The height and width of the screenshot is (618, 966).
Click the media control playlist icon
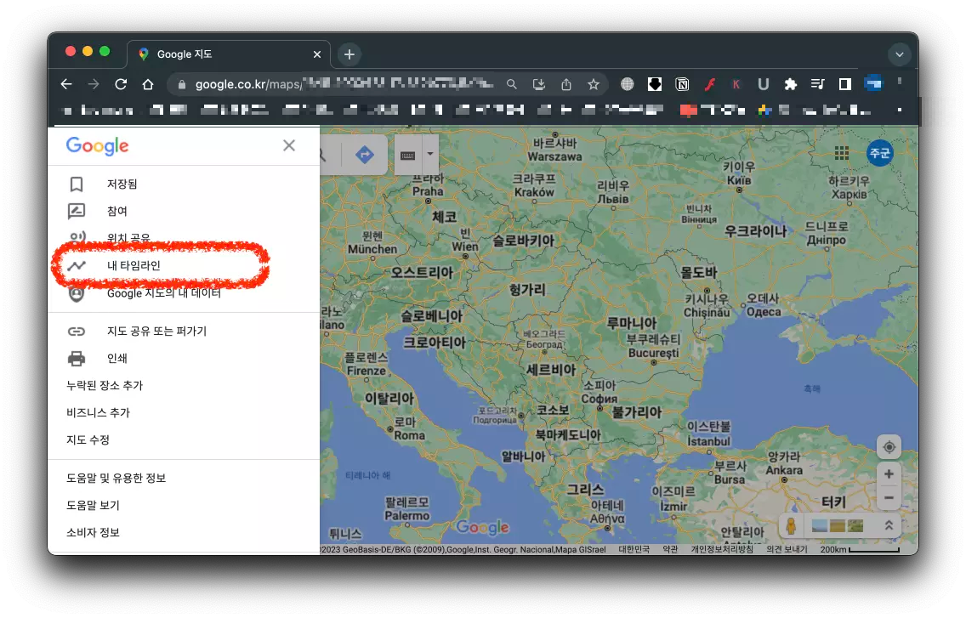817,84
